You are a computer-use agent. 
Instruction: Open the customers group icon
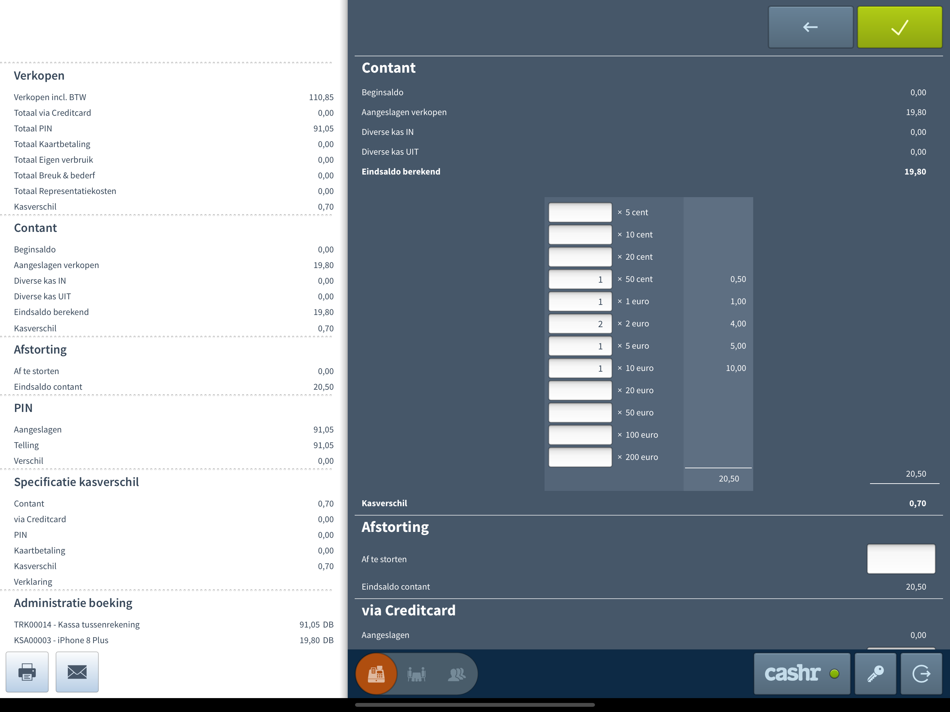click(457, 674)
